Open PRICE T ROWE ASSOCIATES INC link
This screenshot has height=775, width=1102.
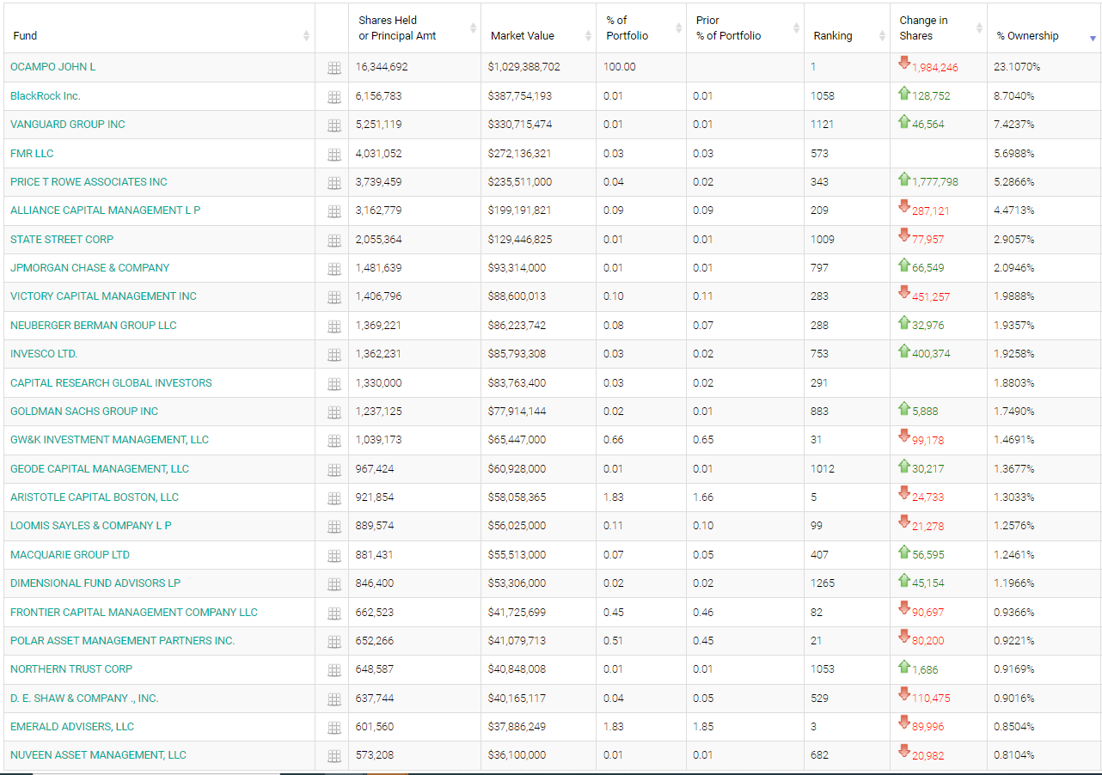[89, 182]
